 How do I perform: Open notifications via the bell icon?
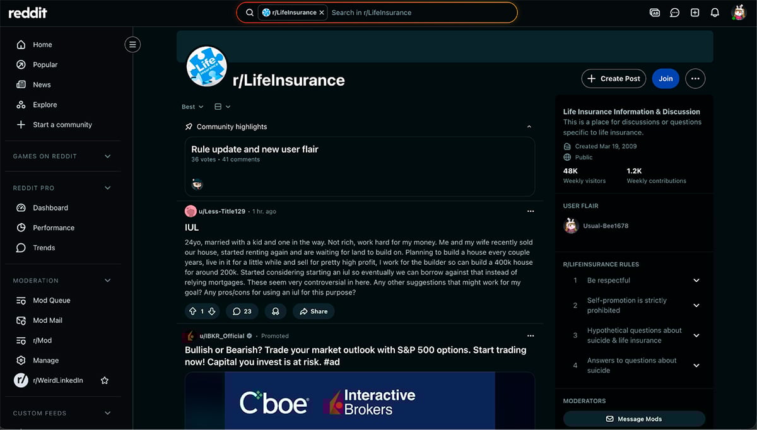[715, 12]
